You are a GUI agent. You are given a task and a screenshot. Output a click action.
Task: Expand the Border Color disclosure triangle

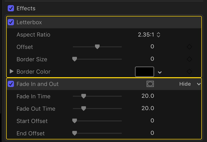12,72
